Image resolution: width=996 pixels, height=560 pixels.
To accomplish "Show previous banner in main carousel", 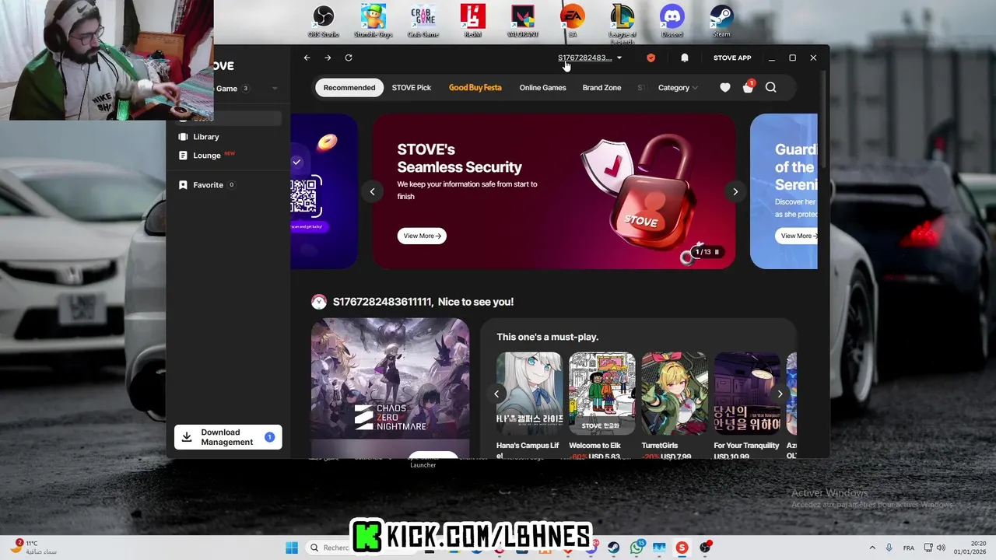I will pyautogui.click(x=372, y=191).
